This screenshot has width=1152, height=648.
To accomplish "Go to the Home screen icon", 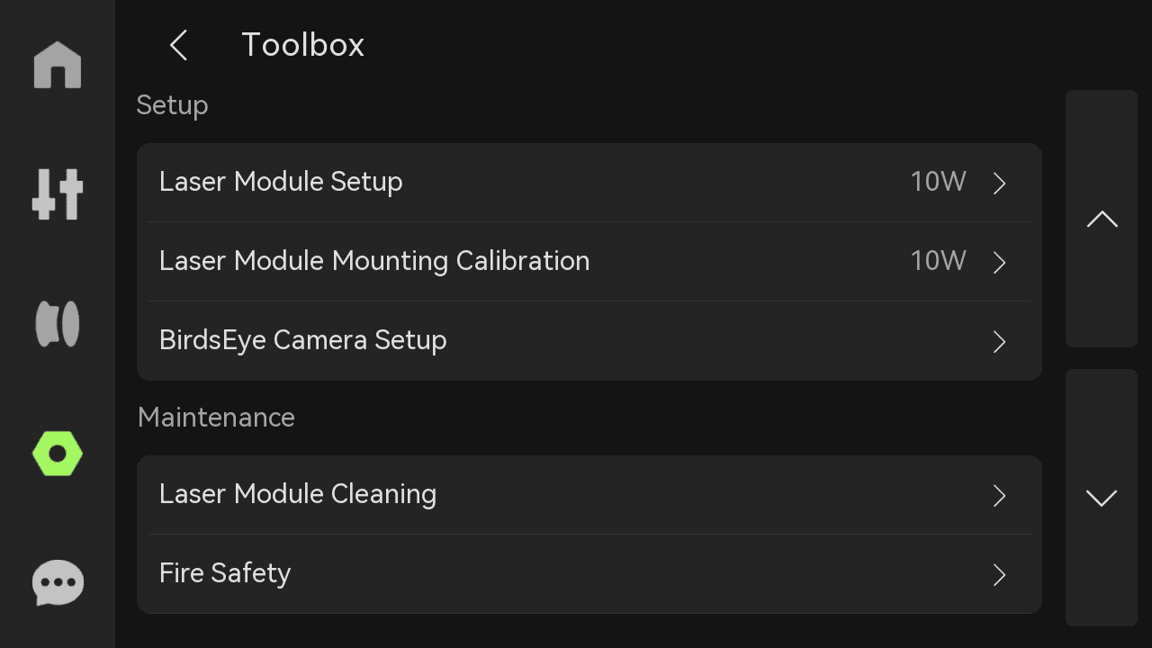I will point(58,65).
